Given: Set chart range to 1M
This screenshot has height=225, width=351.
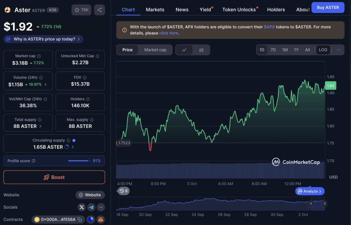Looking at the screenshot, I should [285, 50].
